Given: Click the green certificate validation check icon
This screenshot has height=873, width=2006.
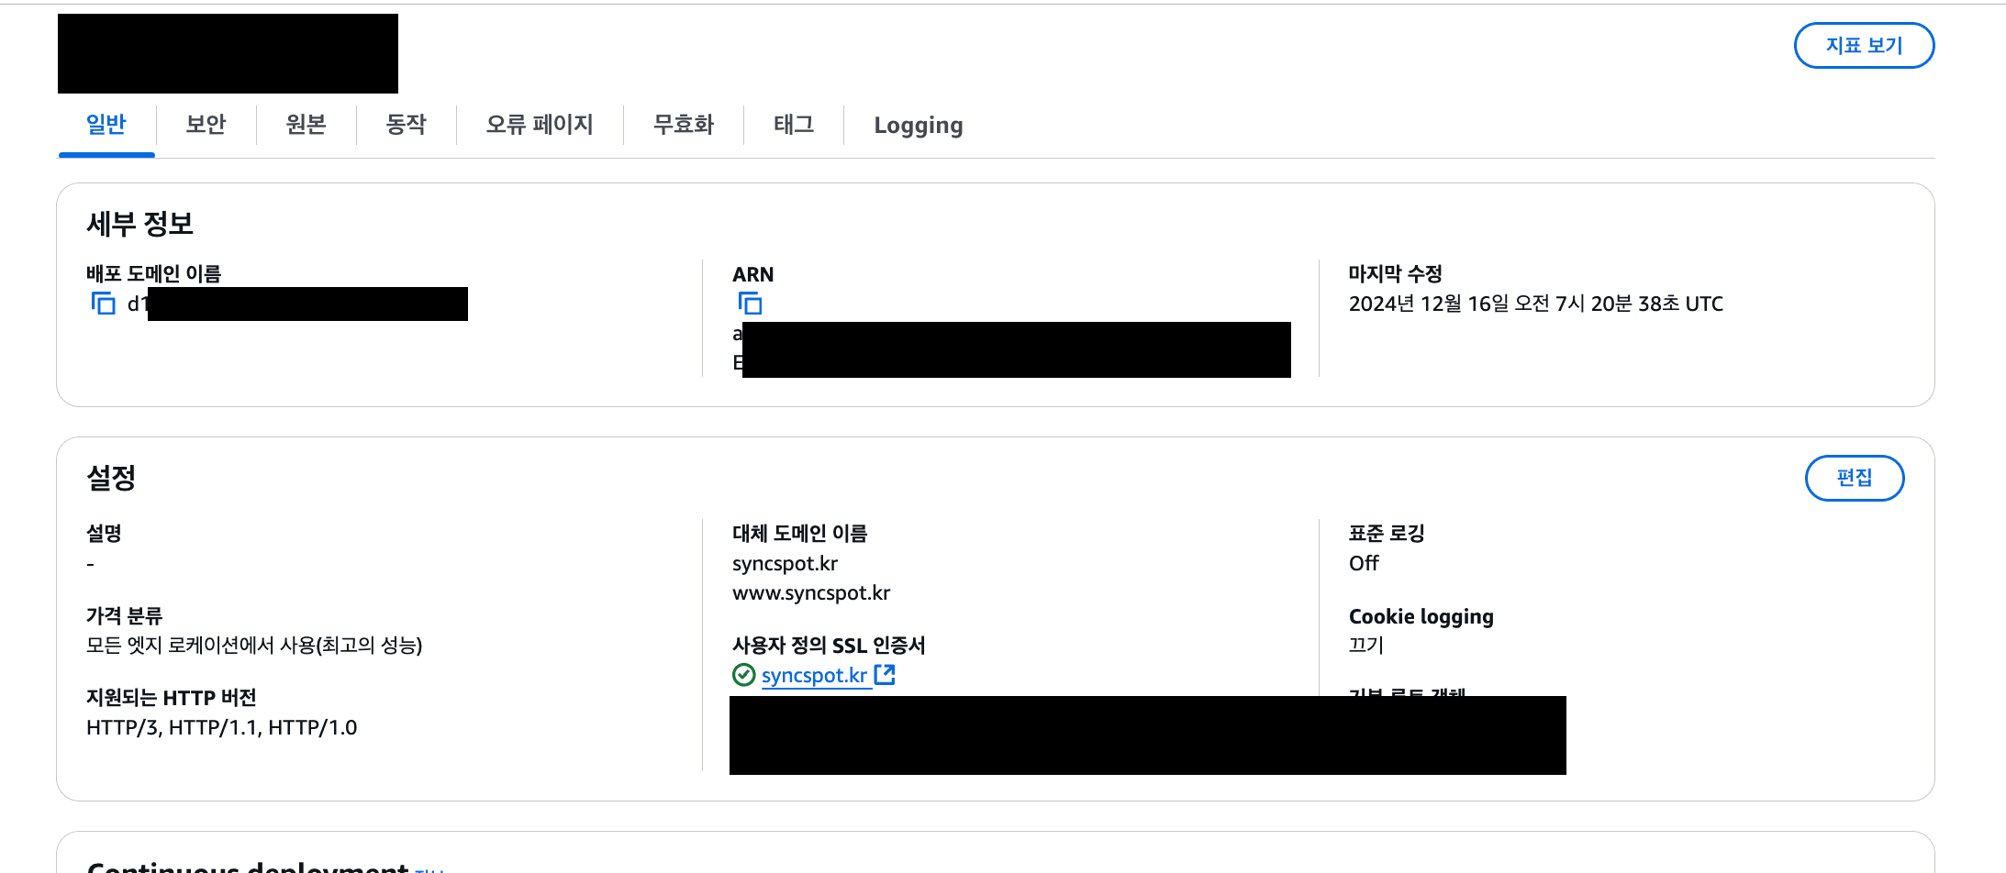Looking at the screenshot, I should click(743, 674).
